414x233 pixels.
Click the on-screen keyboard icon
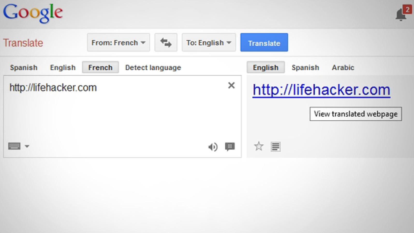point(14,146)
